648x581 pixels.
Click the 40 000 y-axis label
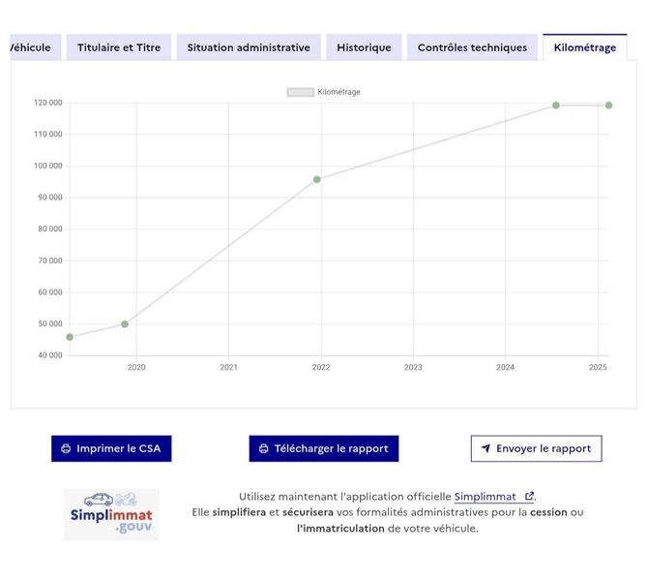coord(50,355)
